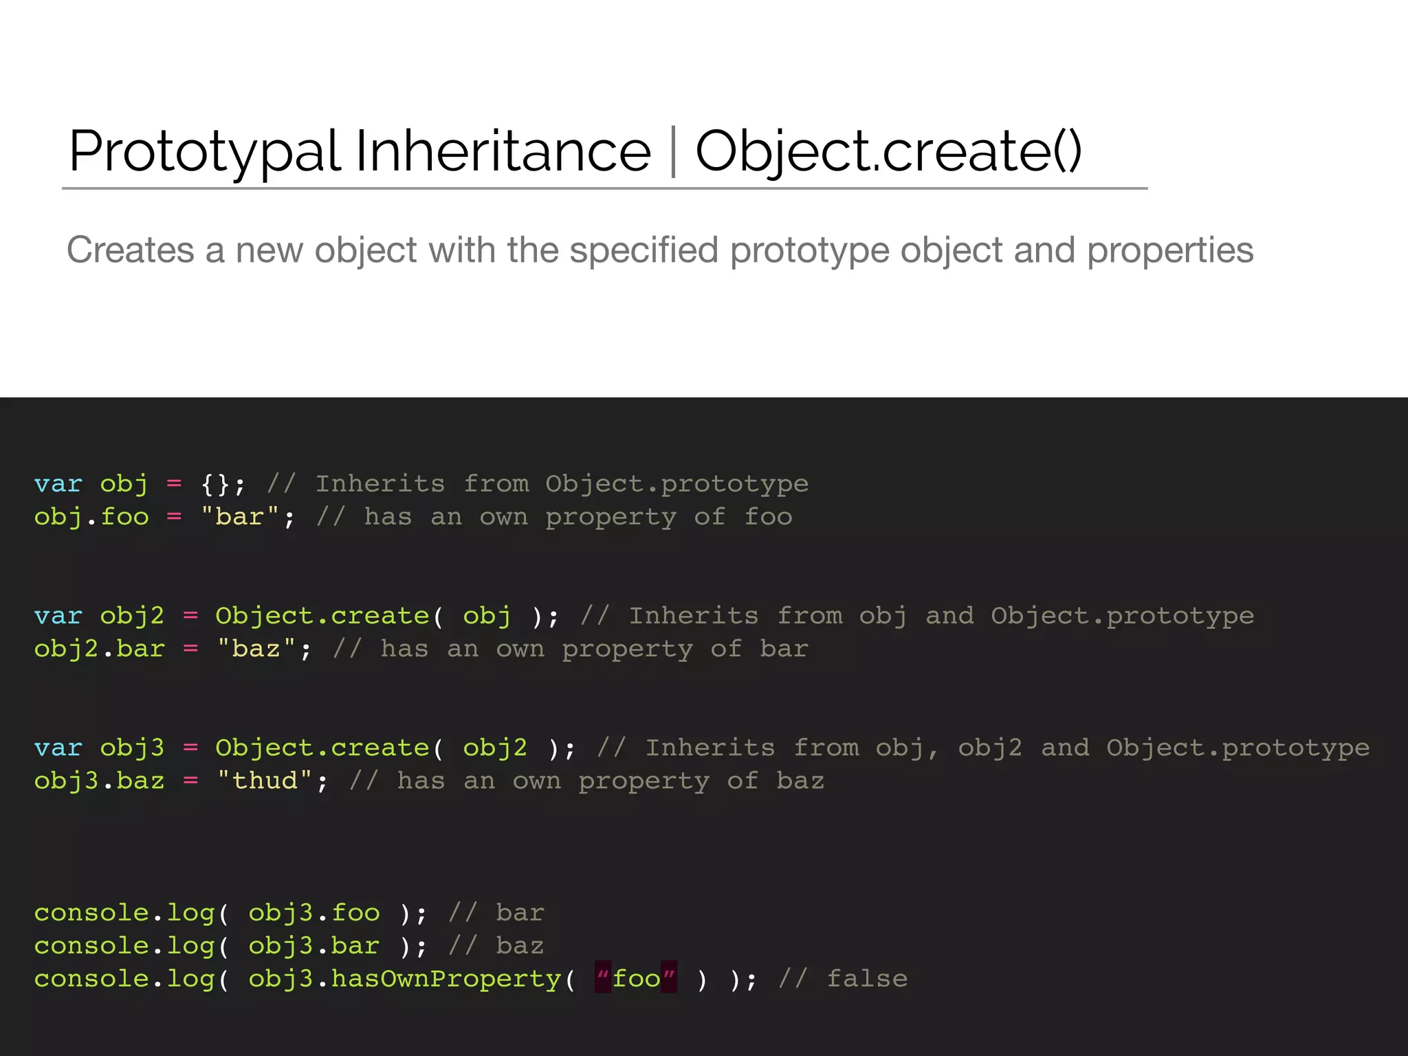Screen dimensions: 1408x1056
Task: Click the code line obj3.baz = "thud";
Action: coord(181,781)
